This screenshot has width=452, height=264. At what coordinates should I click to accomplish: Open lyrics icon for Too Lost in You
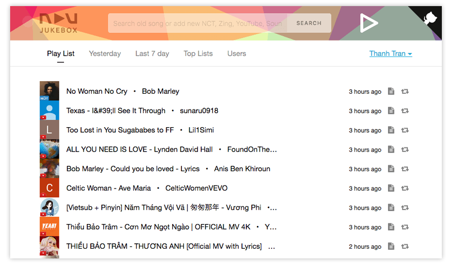[x=391, y=130]
